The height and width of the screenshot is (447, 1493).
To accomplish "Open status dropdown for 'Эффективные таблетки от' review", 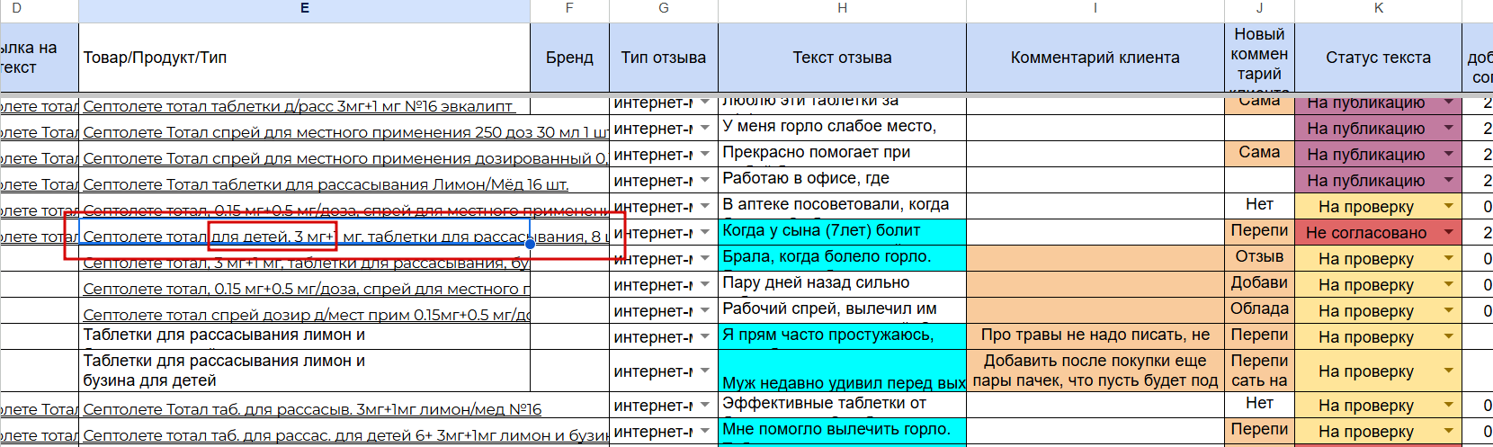I will (x=1449, y=406).
